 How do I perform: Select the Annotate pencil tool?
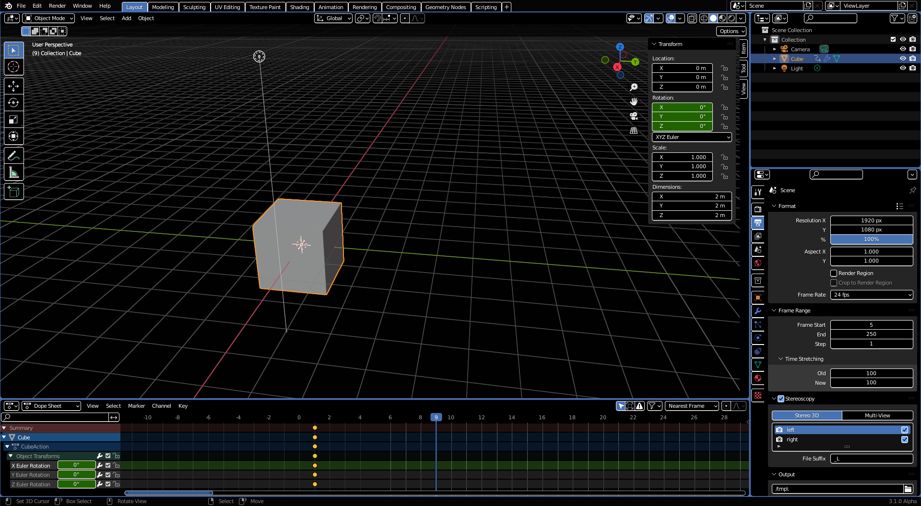[13, 156]
